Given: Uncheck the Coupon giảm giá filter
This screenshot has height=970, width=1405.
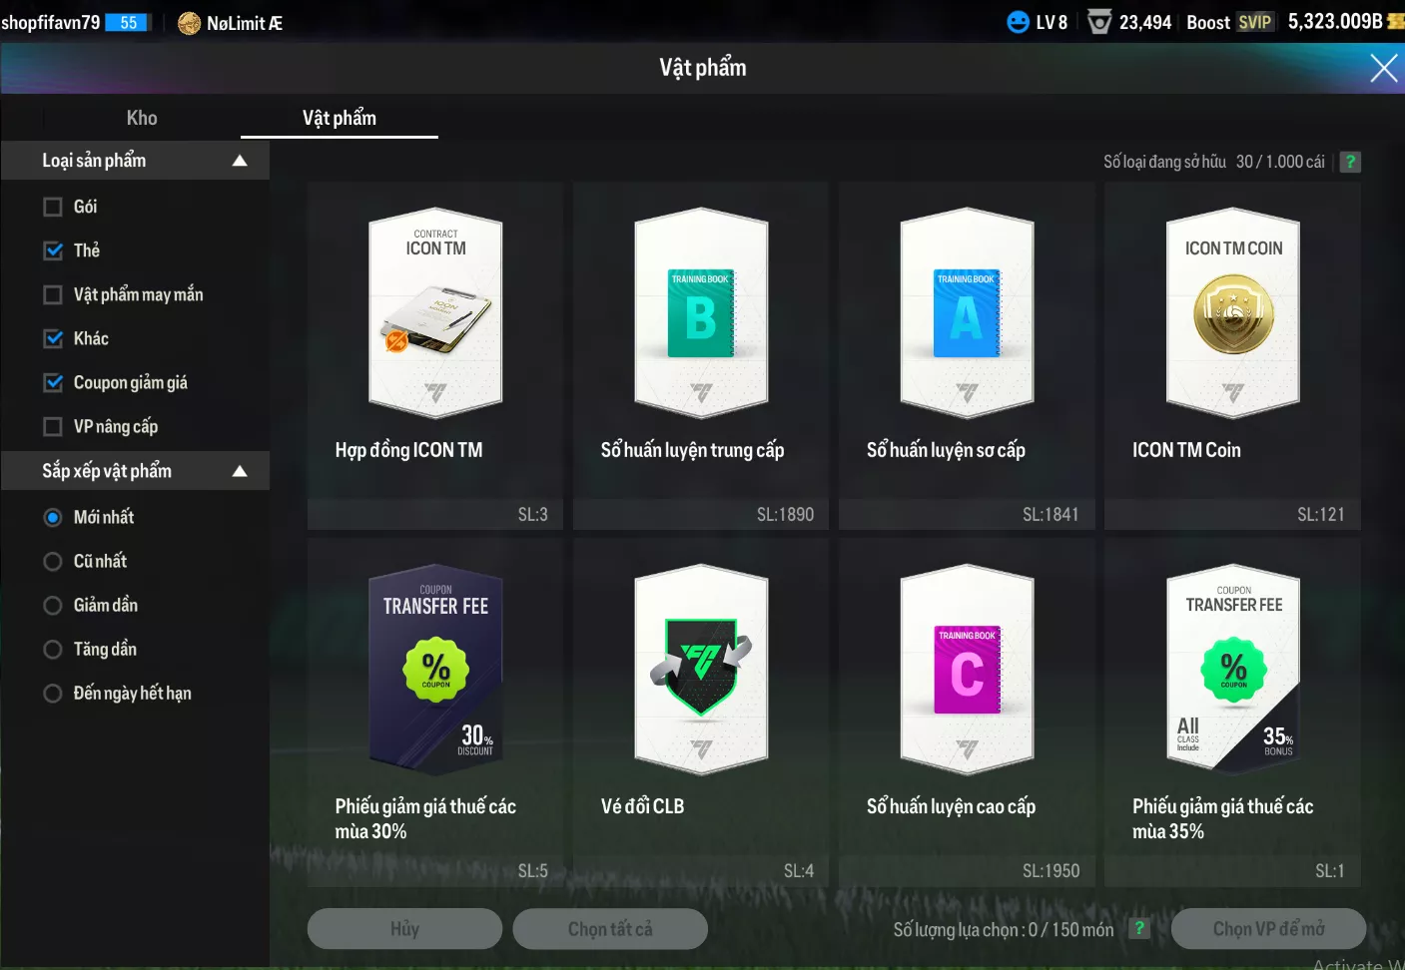Looking at the screenshot, I should pyautogui.click(x=53, y=382).
